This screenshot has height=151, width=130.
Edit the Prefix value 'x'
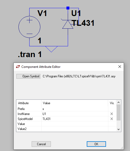click(x=75, y=109)
